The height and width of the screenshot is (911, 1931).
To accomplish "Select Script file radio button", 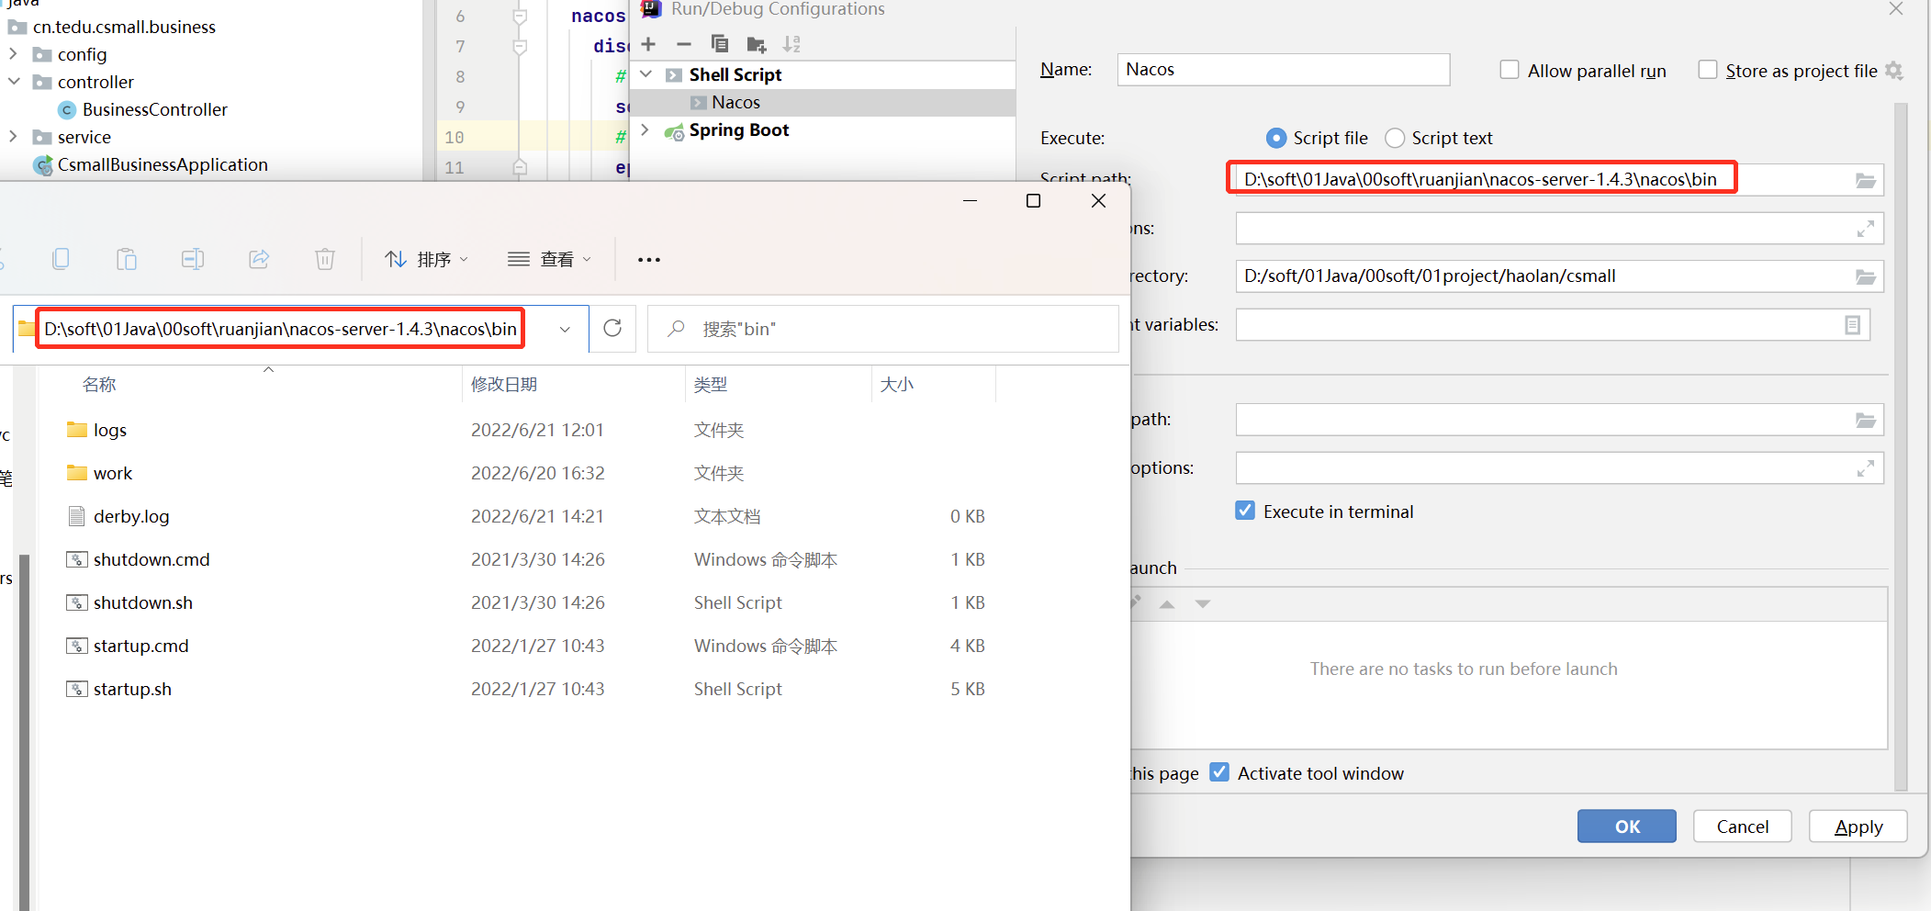I will point(1276,138).
